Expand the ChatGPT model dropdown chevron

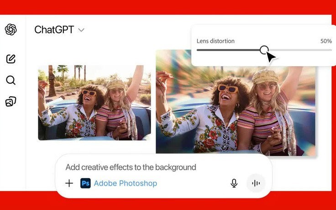click(x=81, y=30)
